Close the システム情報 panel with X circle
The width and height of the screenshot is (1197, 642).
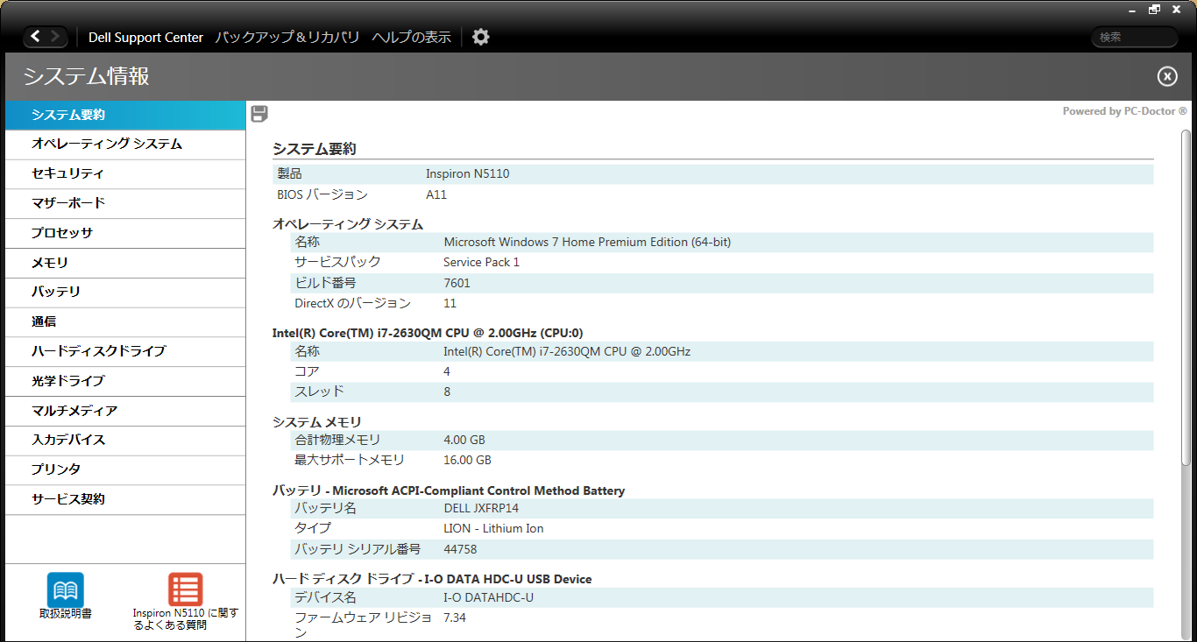[x=1167, y=76]
